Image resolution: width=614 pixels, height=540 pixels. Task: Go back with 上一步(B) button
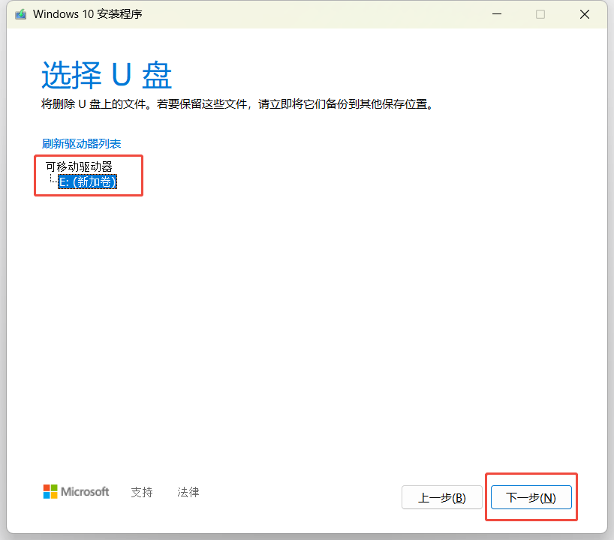click(x=441, y=498)
